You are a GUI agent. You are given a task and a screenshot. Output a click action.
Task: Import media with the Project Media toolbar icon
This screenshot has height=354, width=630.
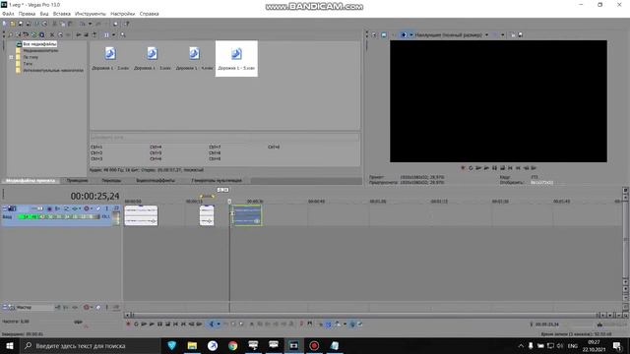point(19,35)
